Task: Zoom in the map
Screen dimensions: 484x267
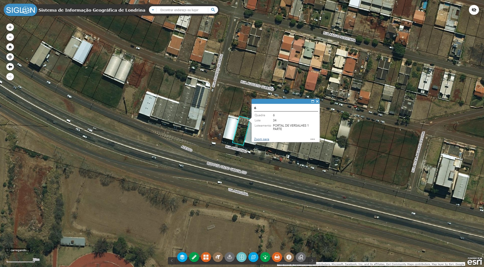Action: coord(10,27)
